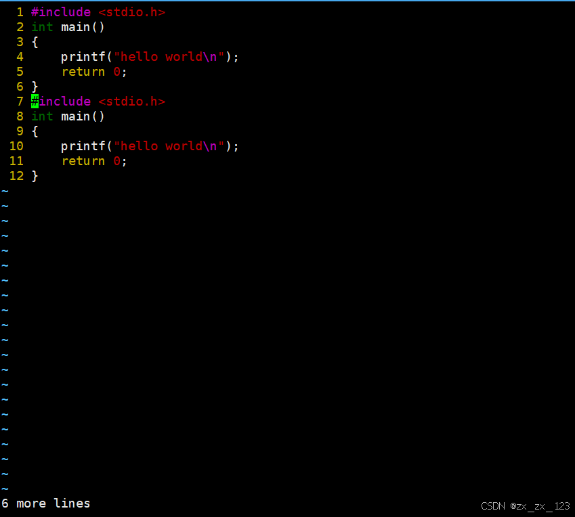The image size is (575, 517).
Task: Click 'main()' on line 8
Action: click(x=83, y=116)
